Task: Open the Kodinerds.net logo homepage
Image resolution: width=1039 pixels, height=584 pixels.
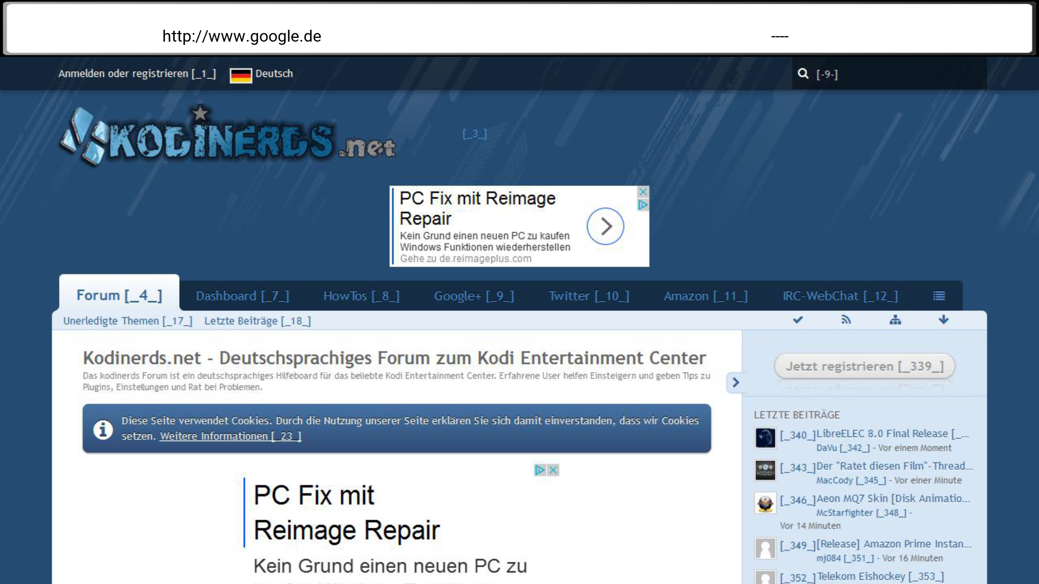Action: click(x=228, y=136)
